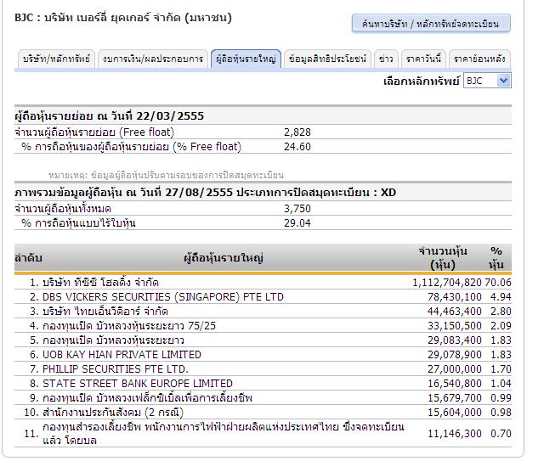Open the บริษัท/หลักทรัพย์ tab
Viewport: 544px width, 461px height.
pos(56,59)
